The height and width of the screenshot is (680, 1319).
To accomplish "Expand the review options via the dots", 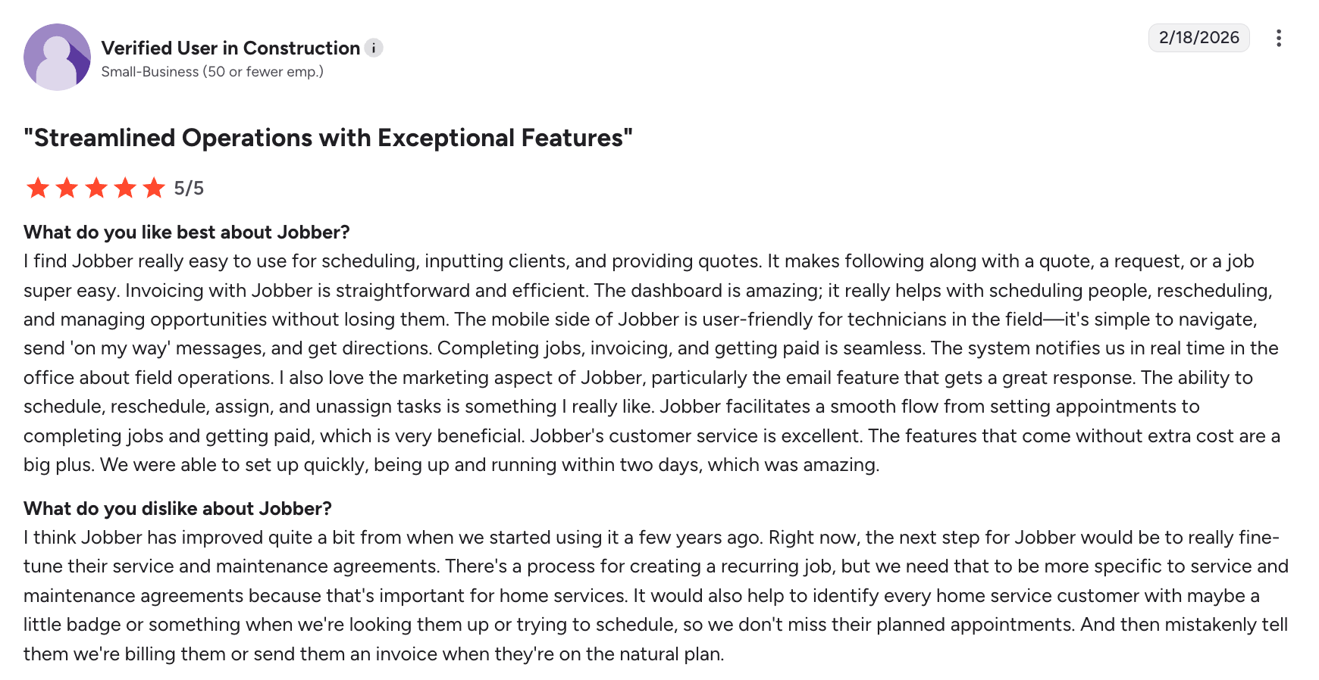I will (1279, 37).
